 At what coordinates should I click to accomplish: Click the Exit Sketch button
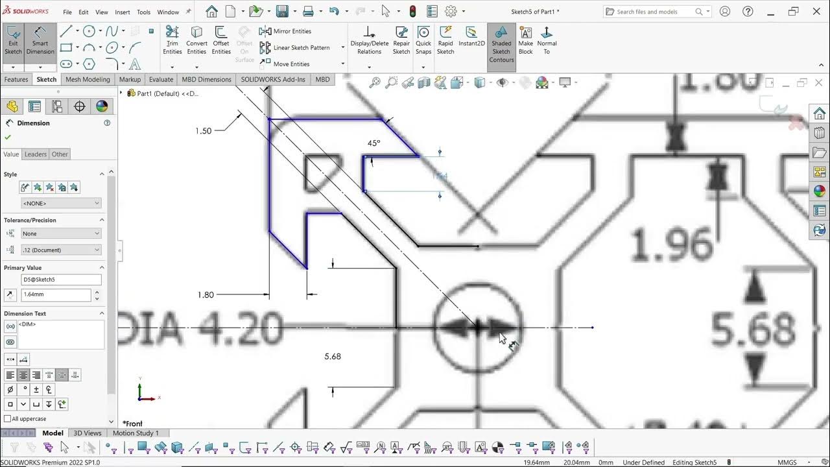[13, 42]
